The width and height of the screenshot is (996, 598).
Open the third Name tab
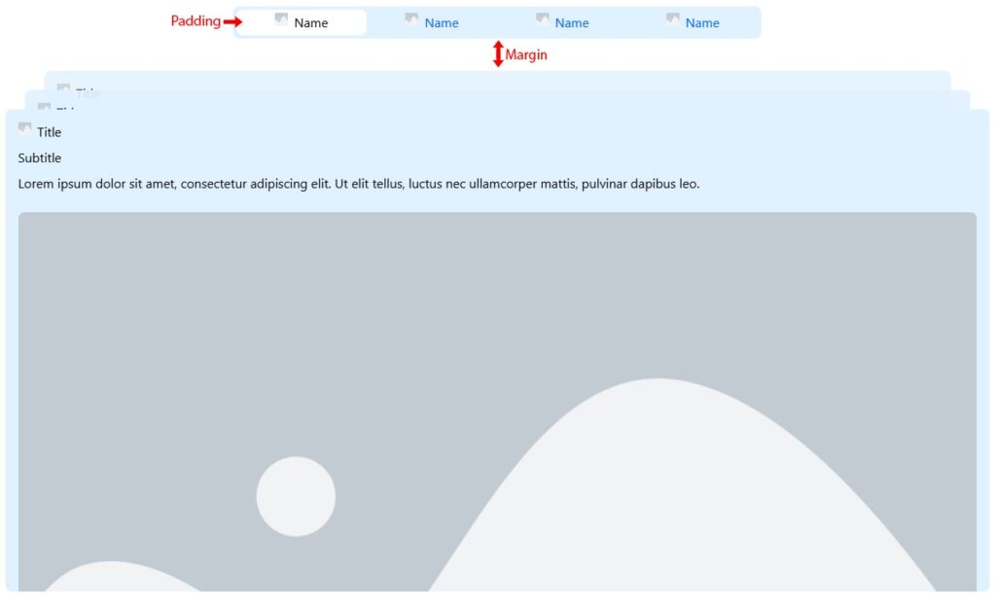coord(572,23)
